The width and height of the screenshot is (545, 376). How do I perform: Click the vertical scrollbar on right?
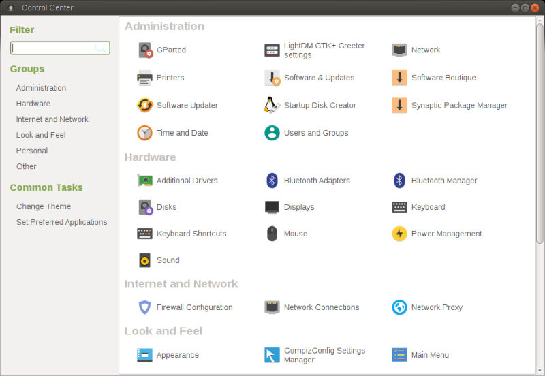(x=540, y=136)
